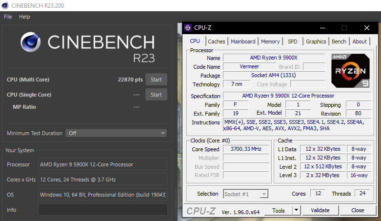The height and width of the screenshot is (221, 381).
Task: Expand the Tools dropdown arrow
Action: pos(296,210)
